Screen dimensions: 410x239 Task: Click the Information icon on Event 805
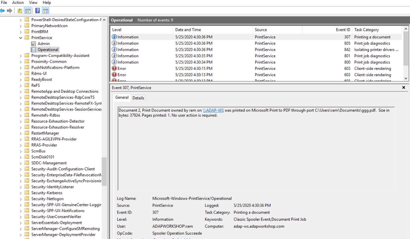pos(114,43)
